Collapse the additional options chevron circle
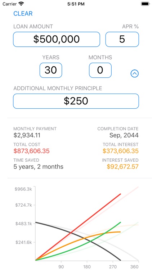This screenshot has height=270, width=152. (135, 74)
